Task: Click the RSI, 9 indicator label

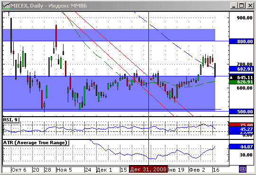Action: point(10,120)
